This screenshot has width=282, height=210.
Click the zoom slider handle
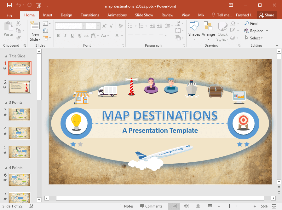tap(229, 206)
